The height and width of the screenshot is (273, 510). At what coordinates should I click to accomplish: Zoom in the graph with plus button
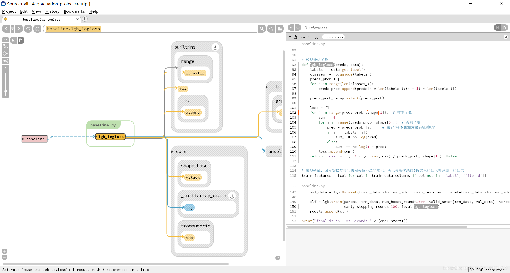[x=5, y=251]
